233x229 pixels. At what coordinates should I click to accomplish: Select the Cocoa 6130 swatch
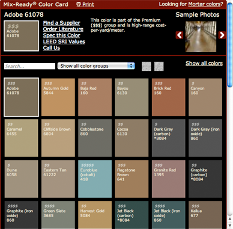click(x=132, y=138)
